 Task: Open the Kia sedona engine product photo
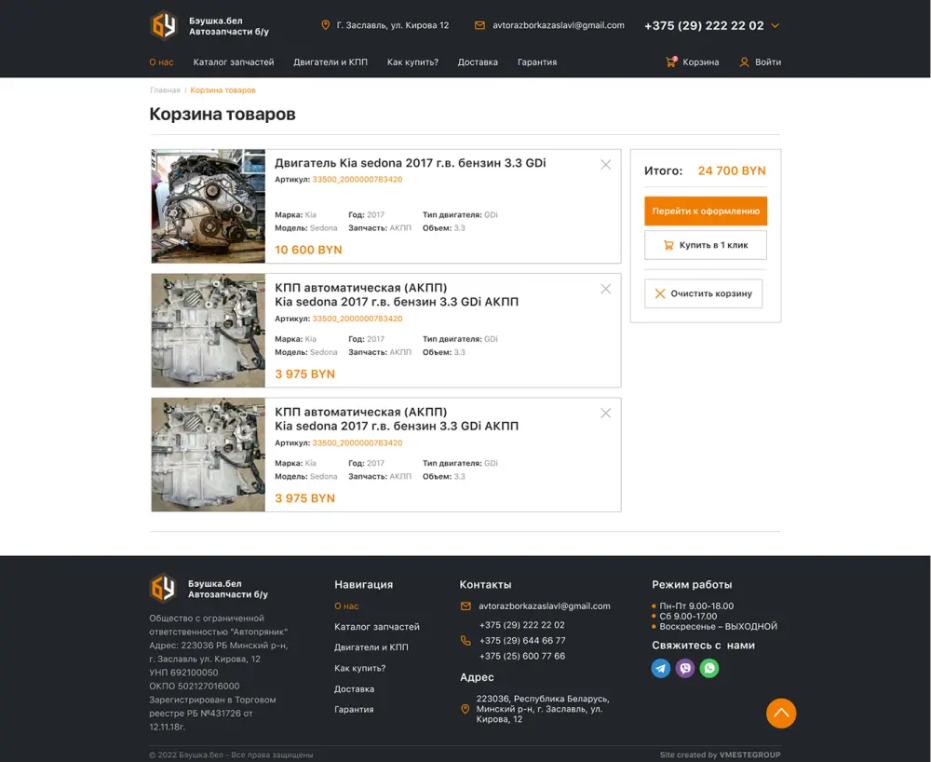pyautogui.click(x=209, y=206)
